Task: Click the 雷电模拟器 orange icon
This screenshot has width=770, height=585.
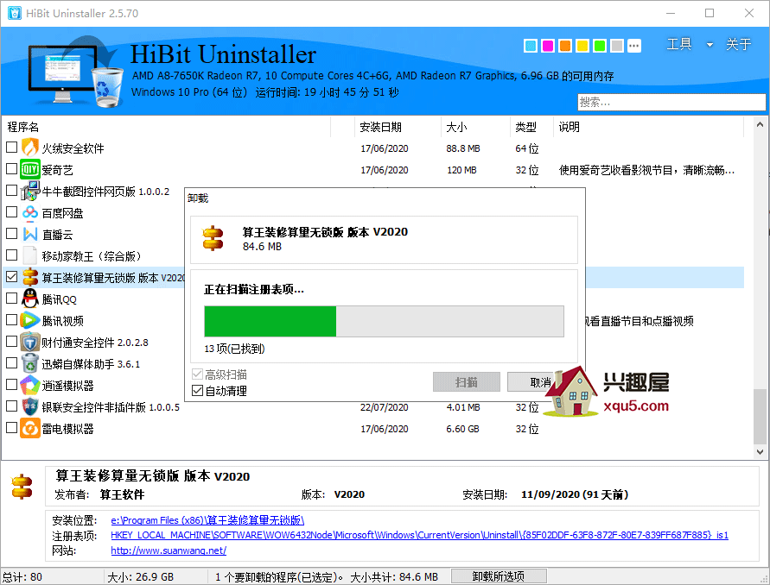Action: point(30,429)
